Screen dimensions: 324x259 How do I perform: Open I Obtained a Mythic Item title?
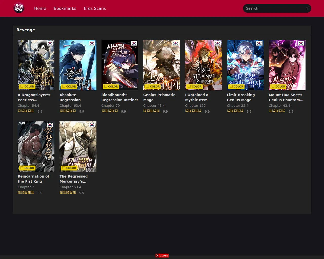197,97
